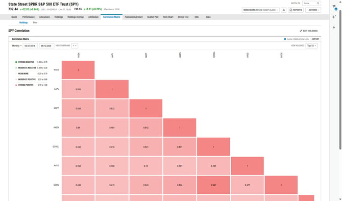The height and width of the screenshot is (201, 342).
Task: Expand the Actions dropdown
Action: (x=313, y=10)
